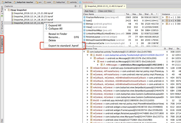Expand the mMessages MessageQueue node

click(x=98, y=65)
